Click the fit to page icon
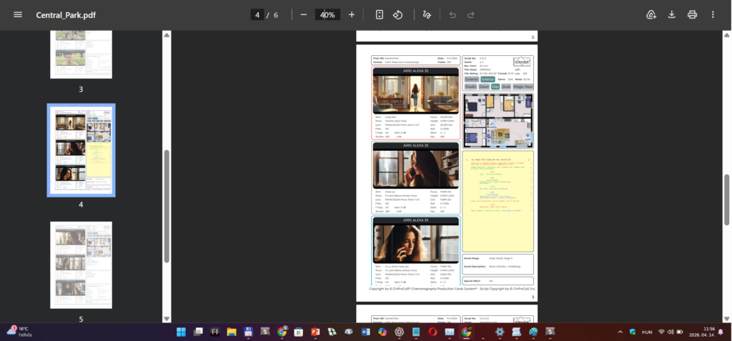The image size is (732, 341). tap(380, 14)
